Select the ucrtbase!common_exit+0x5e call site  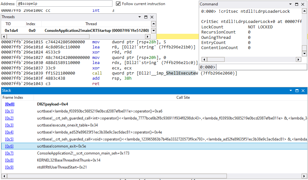click(x=61, y=146)
